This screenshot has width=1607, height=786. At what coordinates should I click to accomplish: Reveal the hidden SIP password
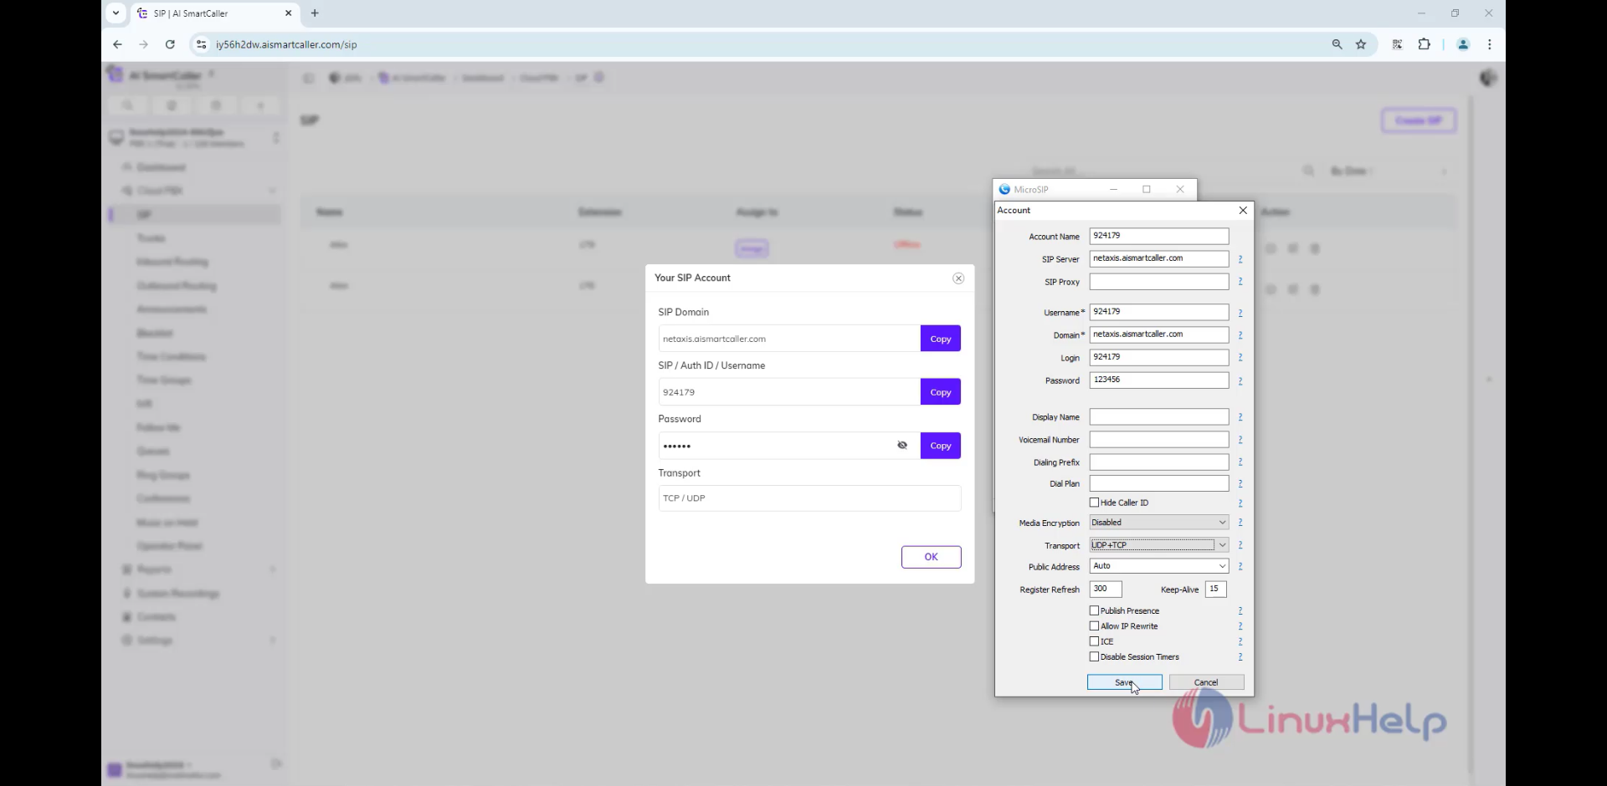pos(902,446)
